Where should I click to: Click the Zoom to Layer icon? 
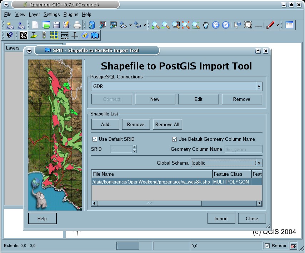pos(196,25)
